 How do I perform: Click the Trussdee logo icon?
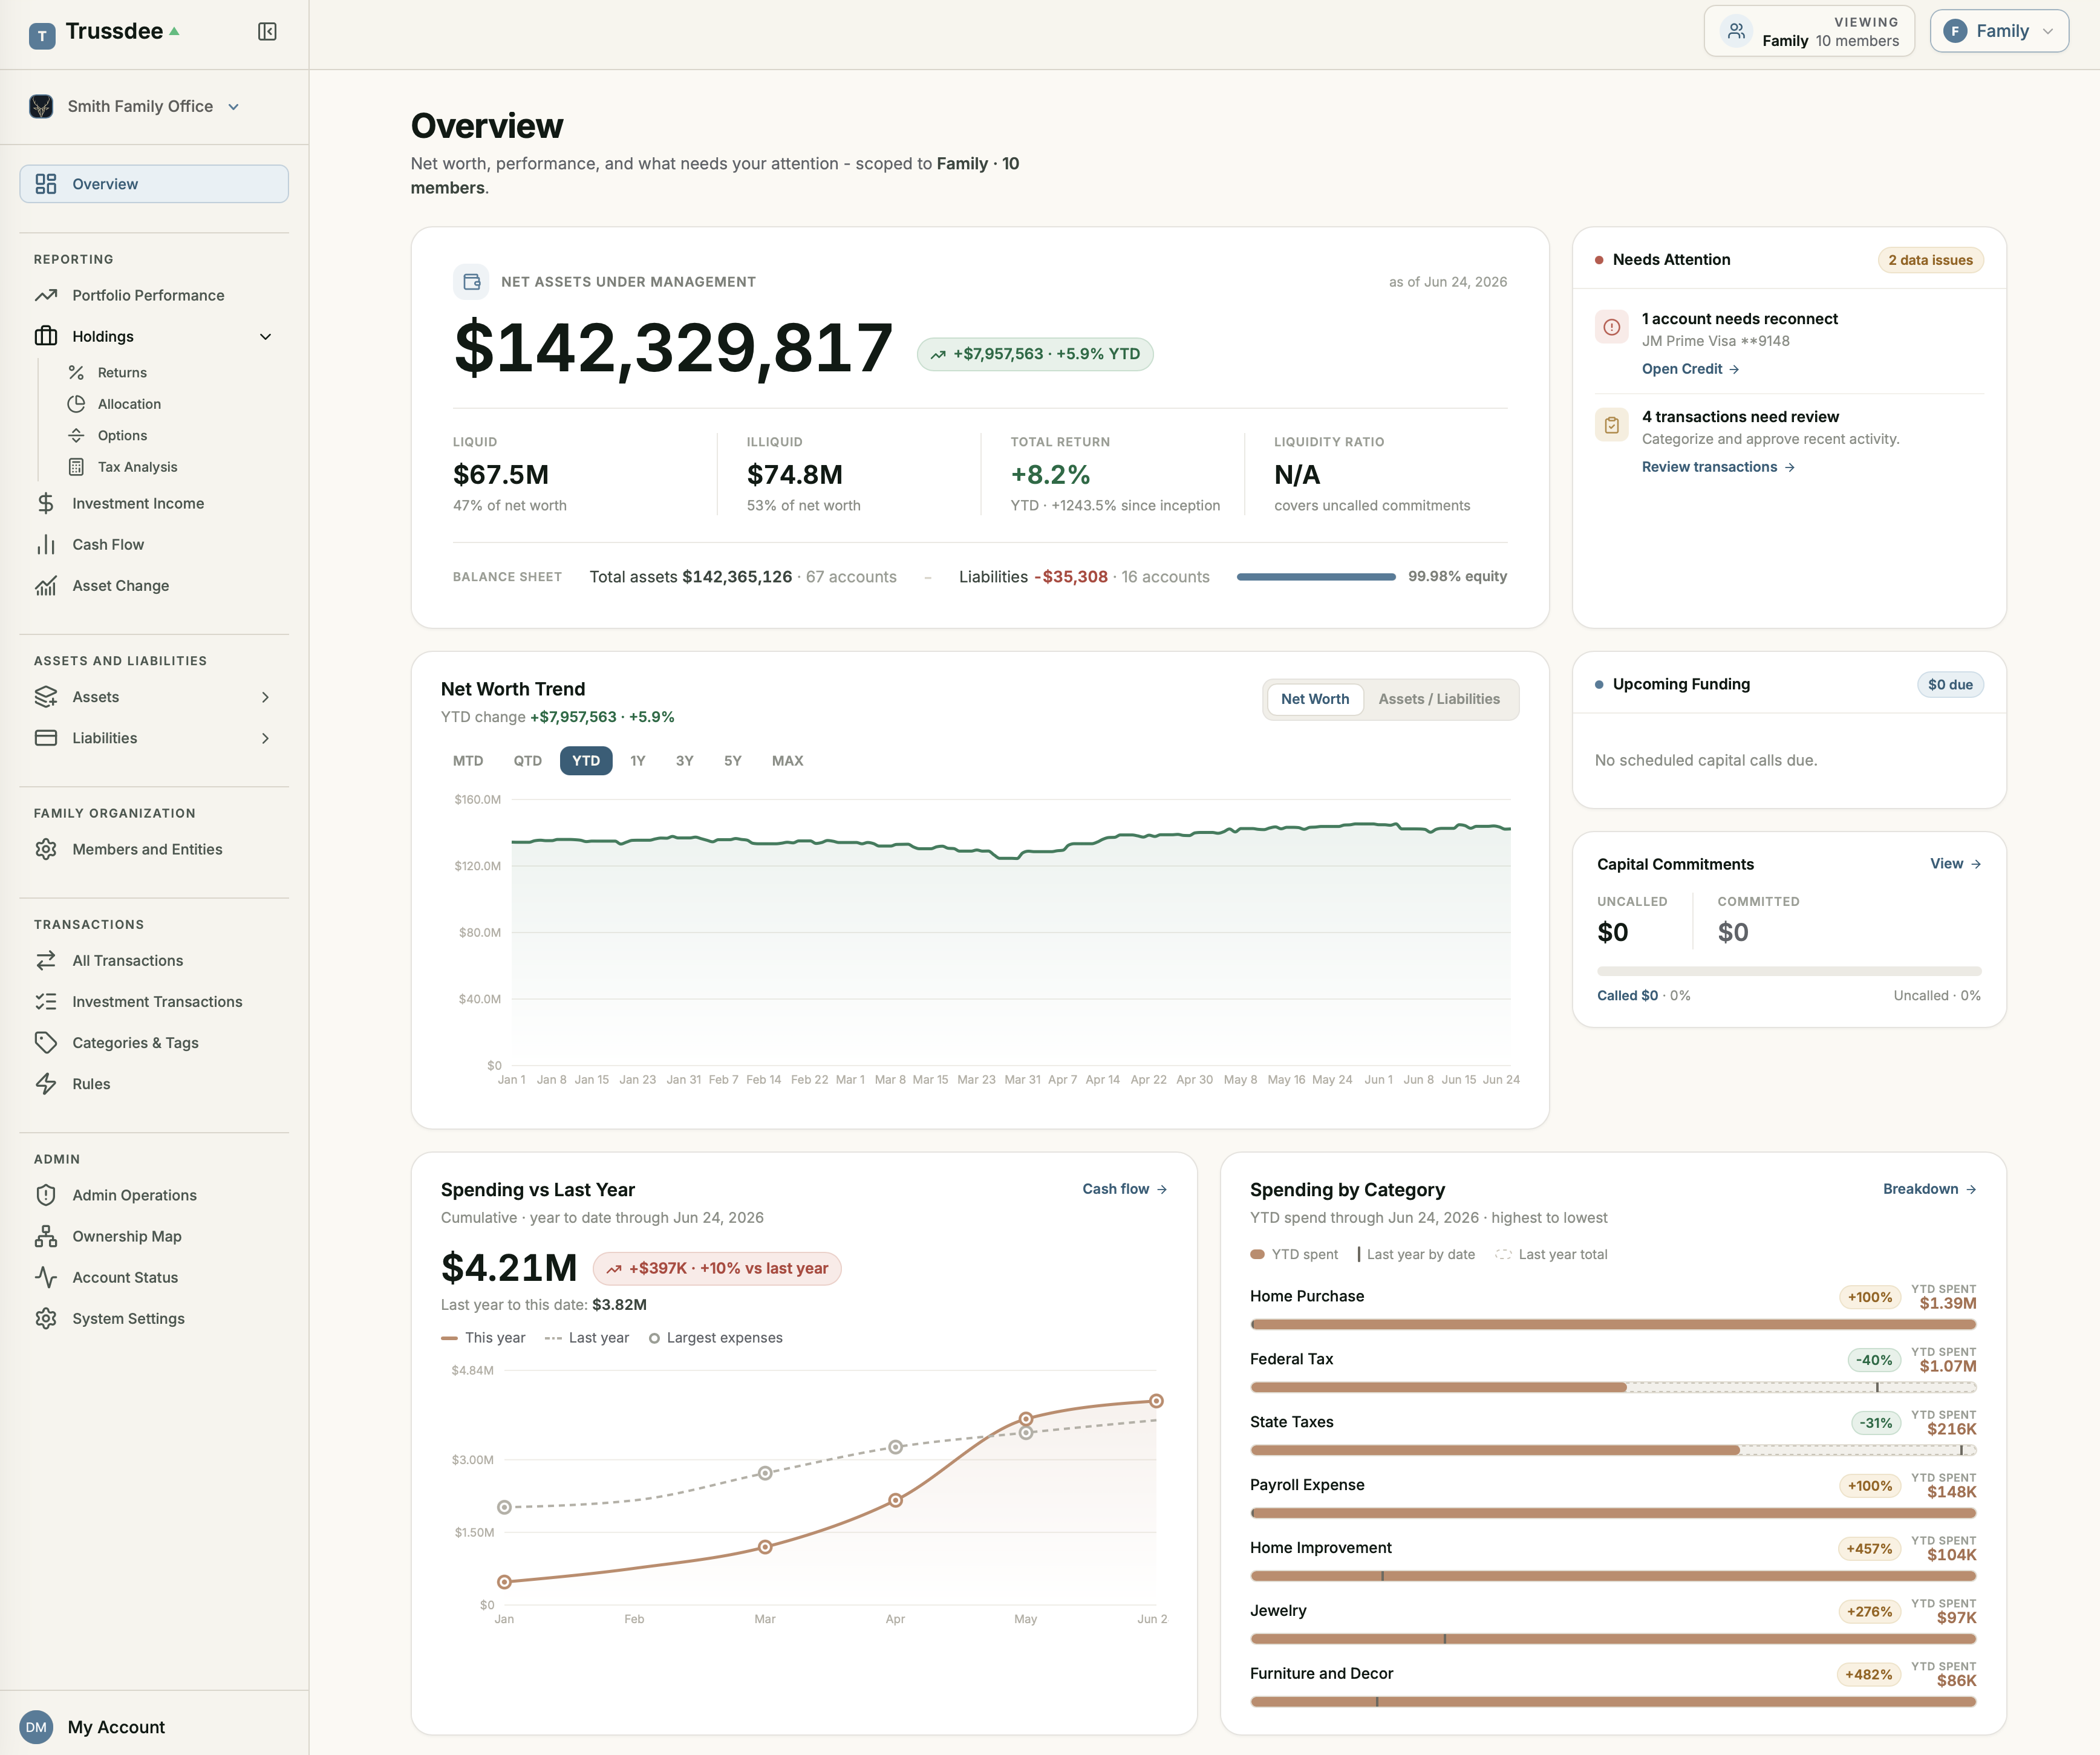[42, 36]
